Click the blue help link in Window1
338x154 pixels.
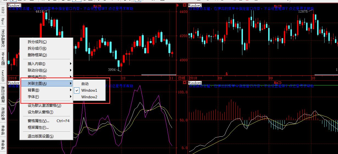click(x=71, y=9)
